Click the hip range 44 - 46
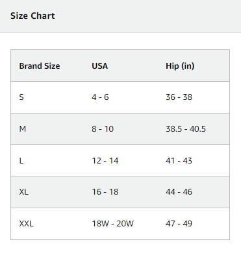The height and width of the screenshot is (253, 241). (179, 192)
